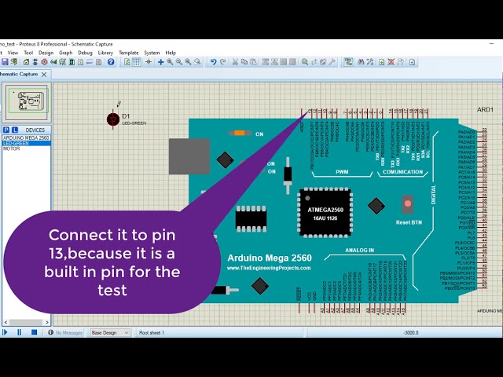This screenshot has height=377, width=503.
Task: Click the L library manage button
Action: pos(15,130)
